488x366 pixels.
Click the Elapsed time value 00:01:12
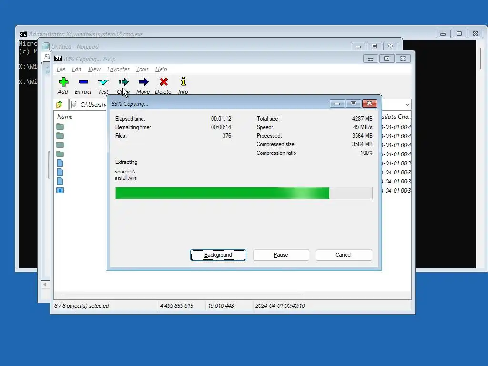pos(221,119)
